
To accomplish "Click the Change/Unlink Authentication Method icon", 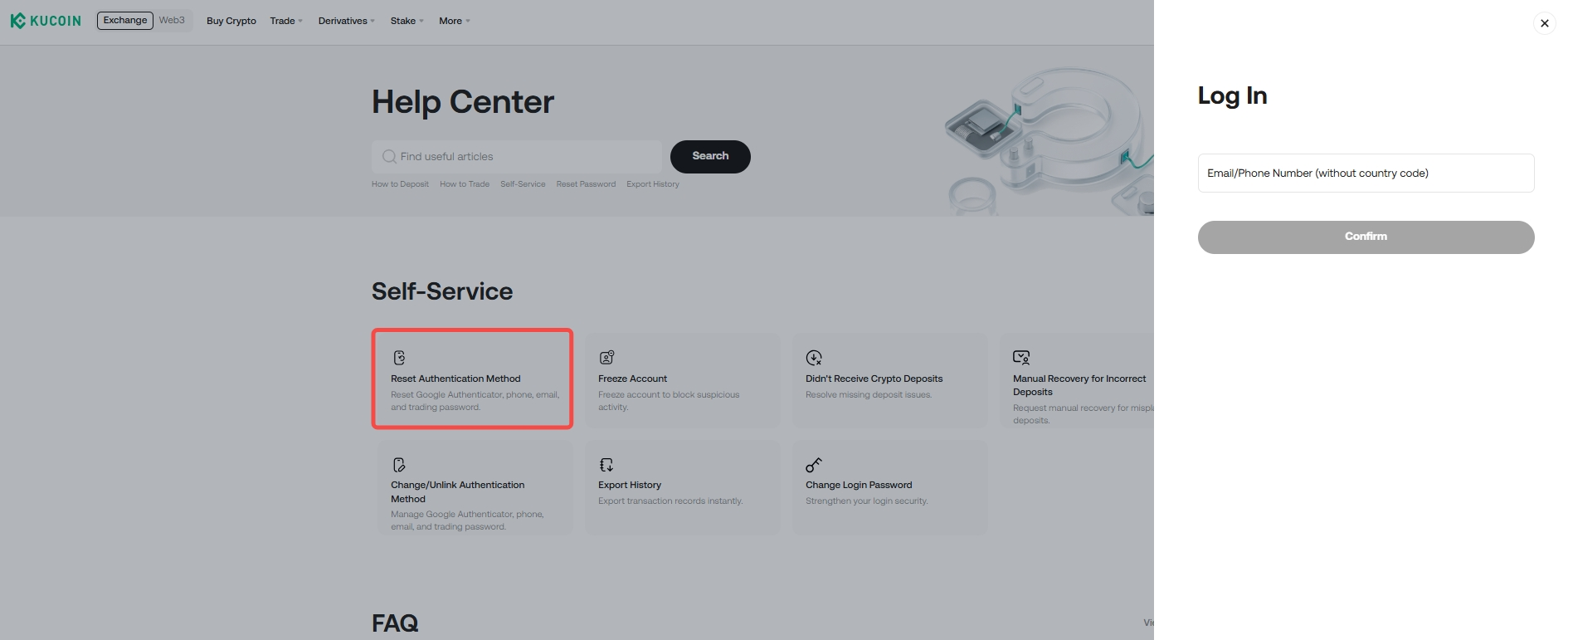I will click(x=399, y=465).
